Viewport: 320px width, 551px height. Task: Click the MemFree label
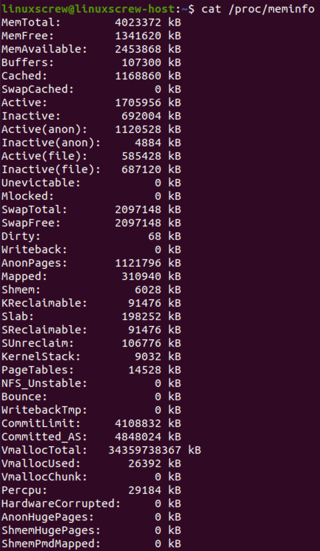coord(28,36)
